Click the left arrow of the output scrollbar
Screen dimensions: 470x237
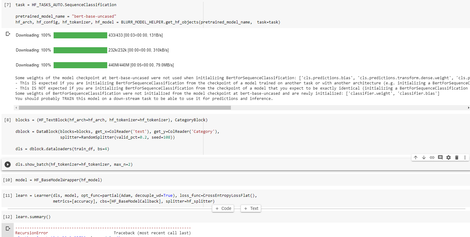pos(16,108)
